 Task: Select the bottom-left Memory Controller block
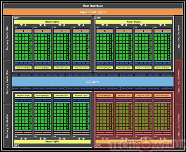7,126
